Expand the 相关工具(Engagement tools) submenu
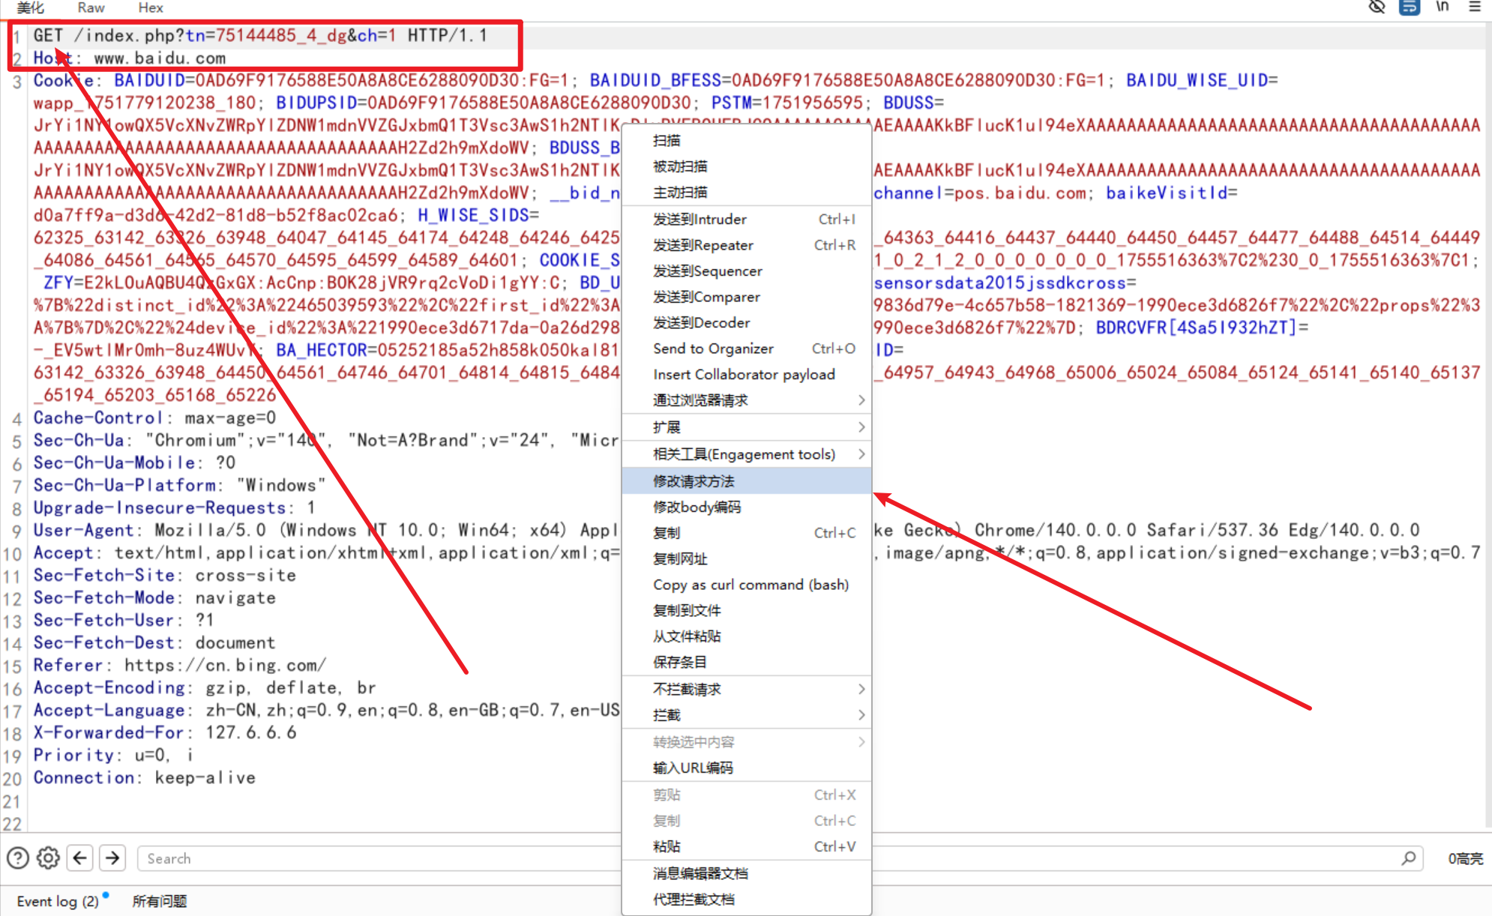Viewport: 1492px width, 916px height. [742, 454]
